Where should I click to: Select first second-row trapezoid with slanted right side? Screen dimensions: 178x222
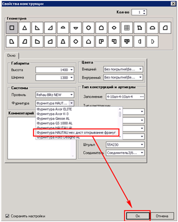pyautogui.click(x=12, y=42)
